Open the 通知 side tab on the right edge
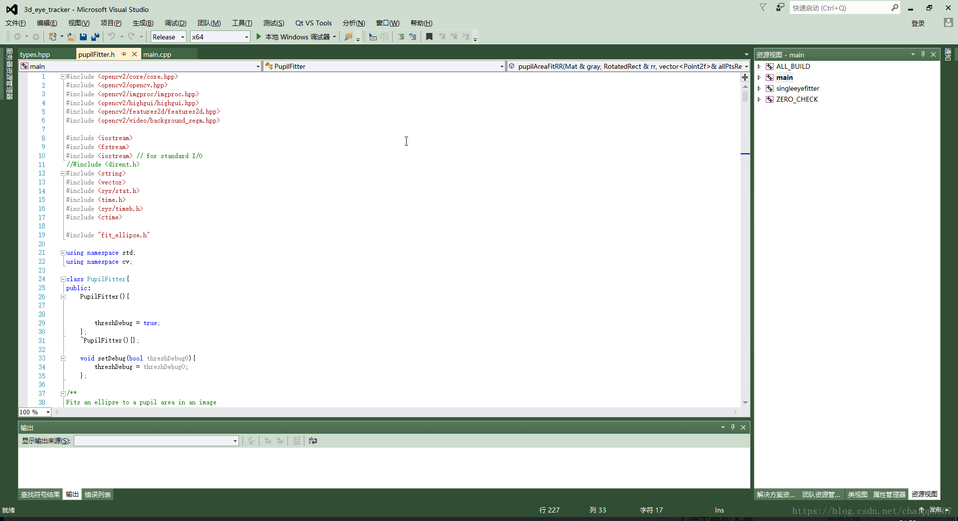The image size is (958, 521). (948, 54)
